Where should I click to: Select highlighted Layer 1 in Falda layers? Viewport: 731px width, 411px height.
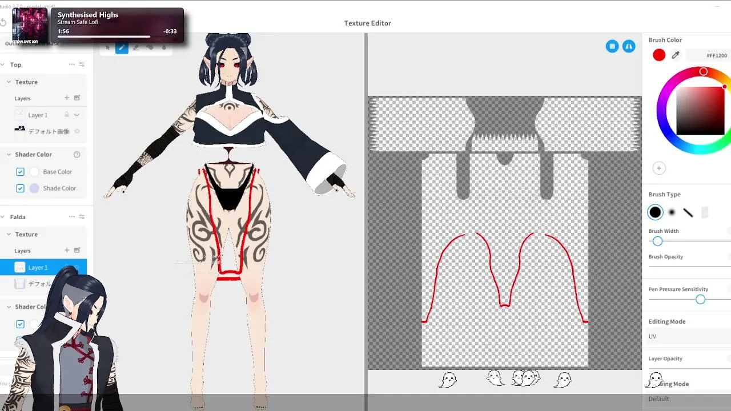[43, 267]
